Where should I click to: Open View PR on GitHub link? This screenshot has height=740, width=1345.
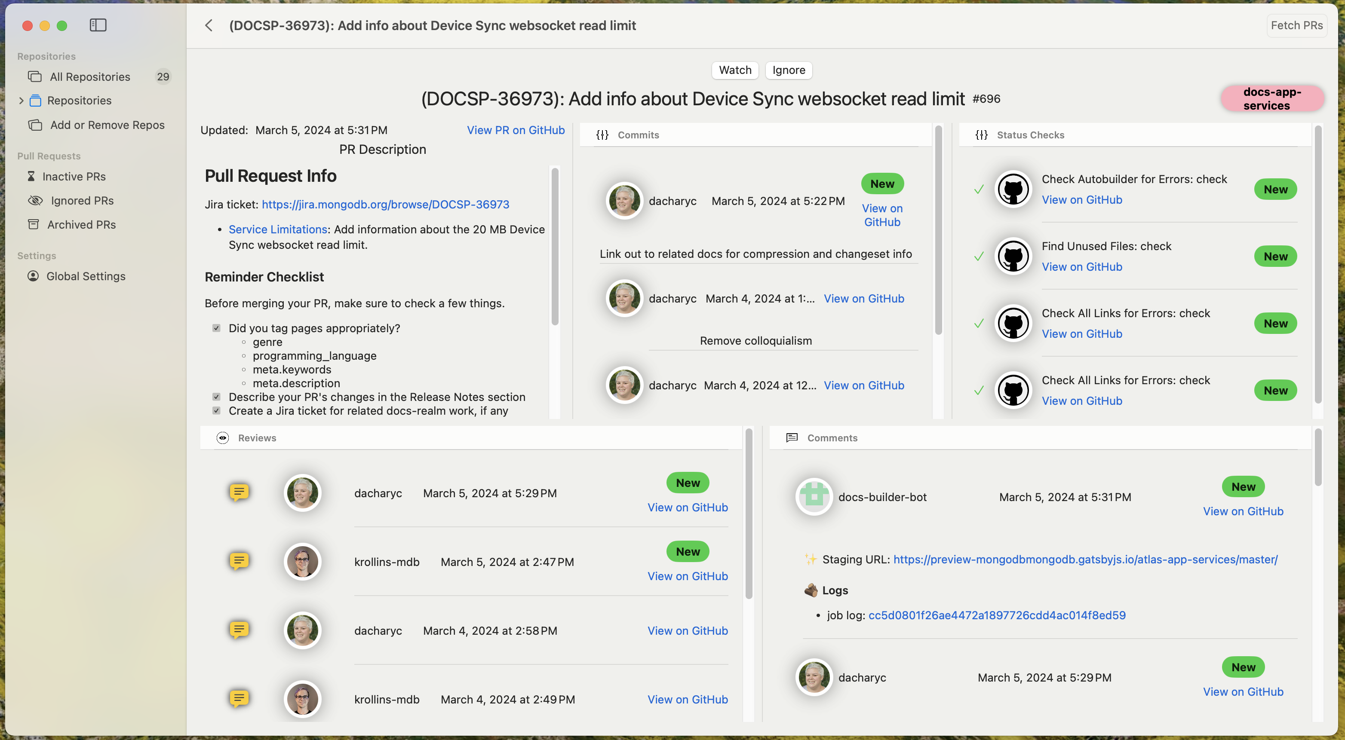(x=515, y=130)
